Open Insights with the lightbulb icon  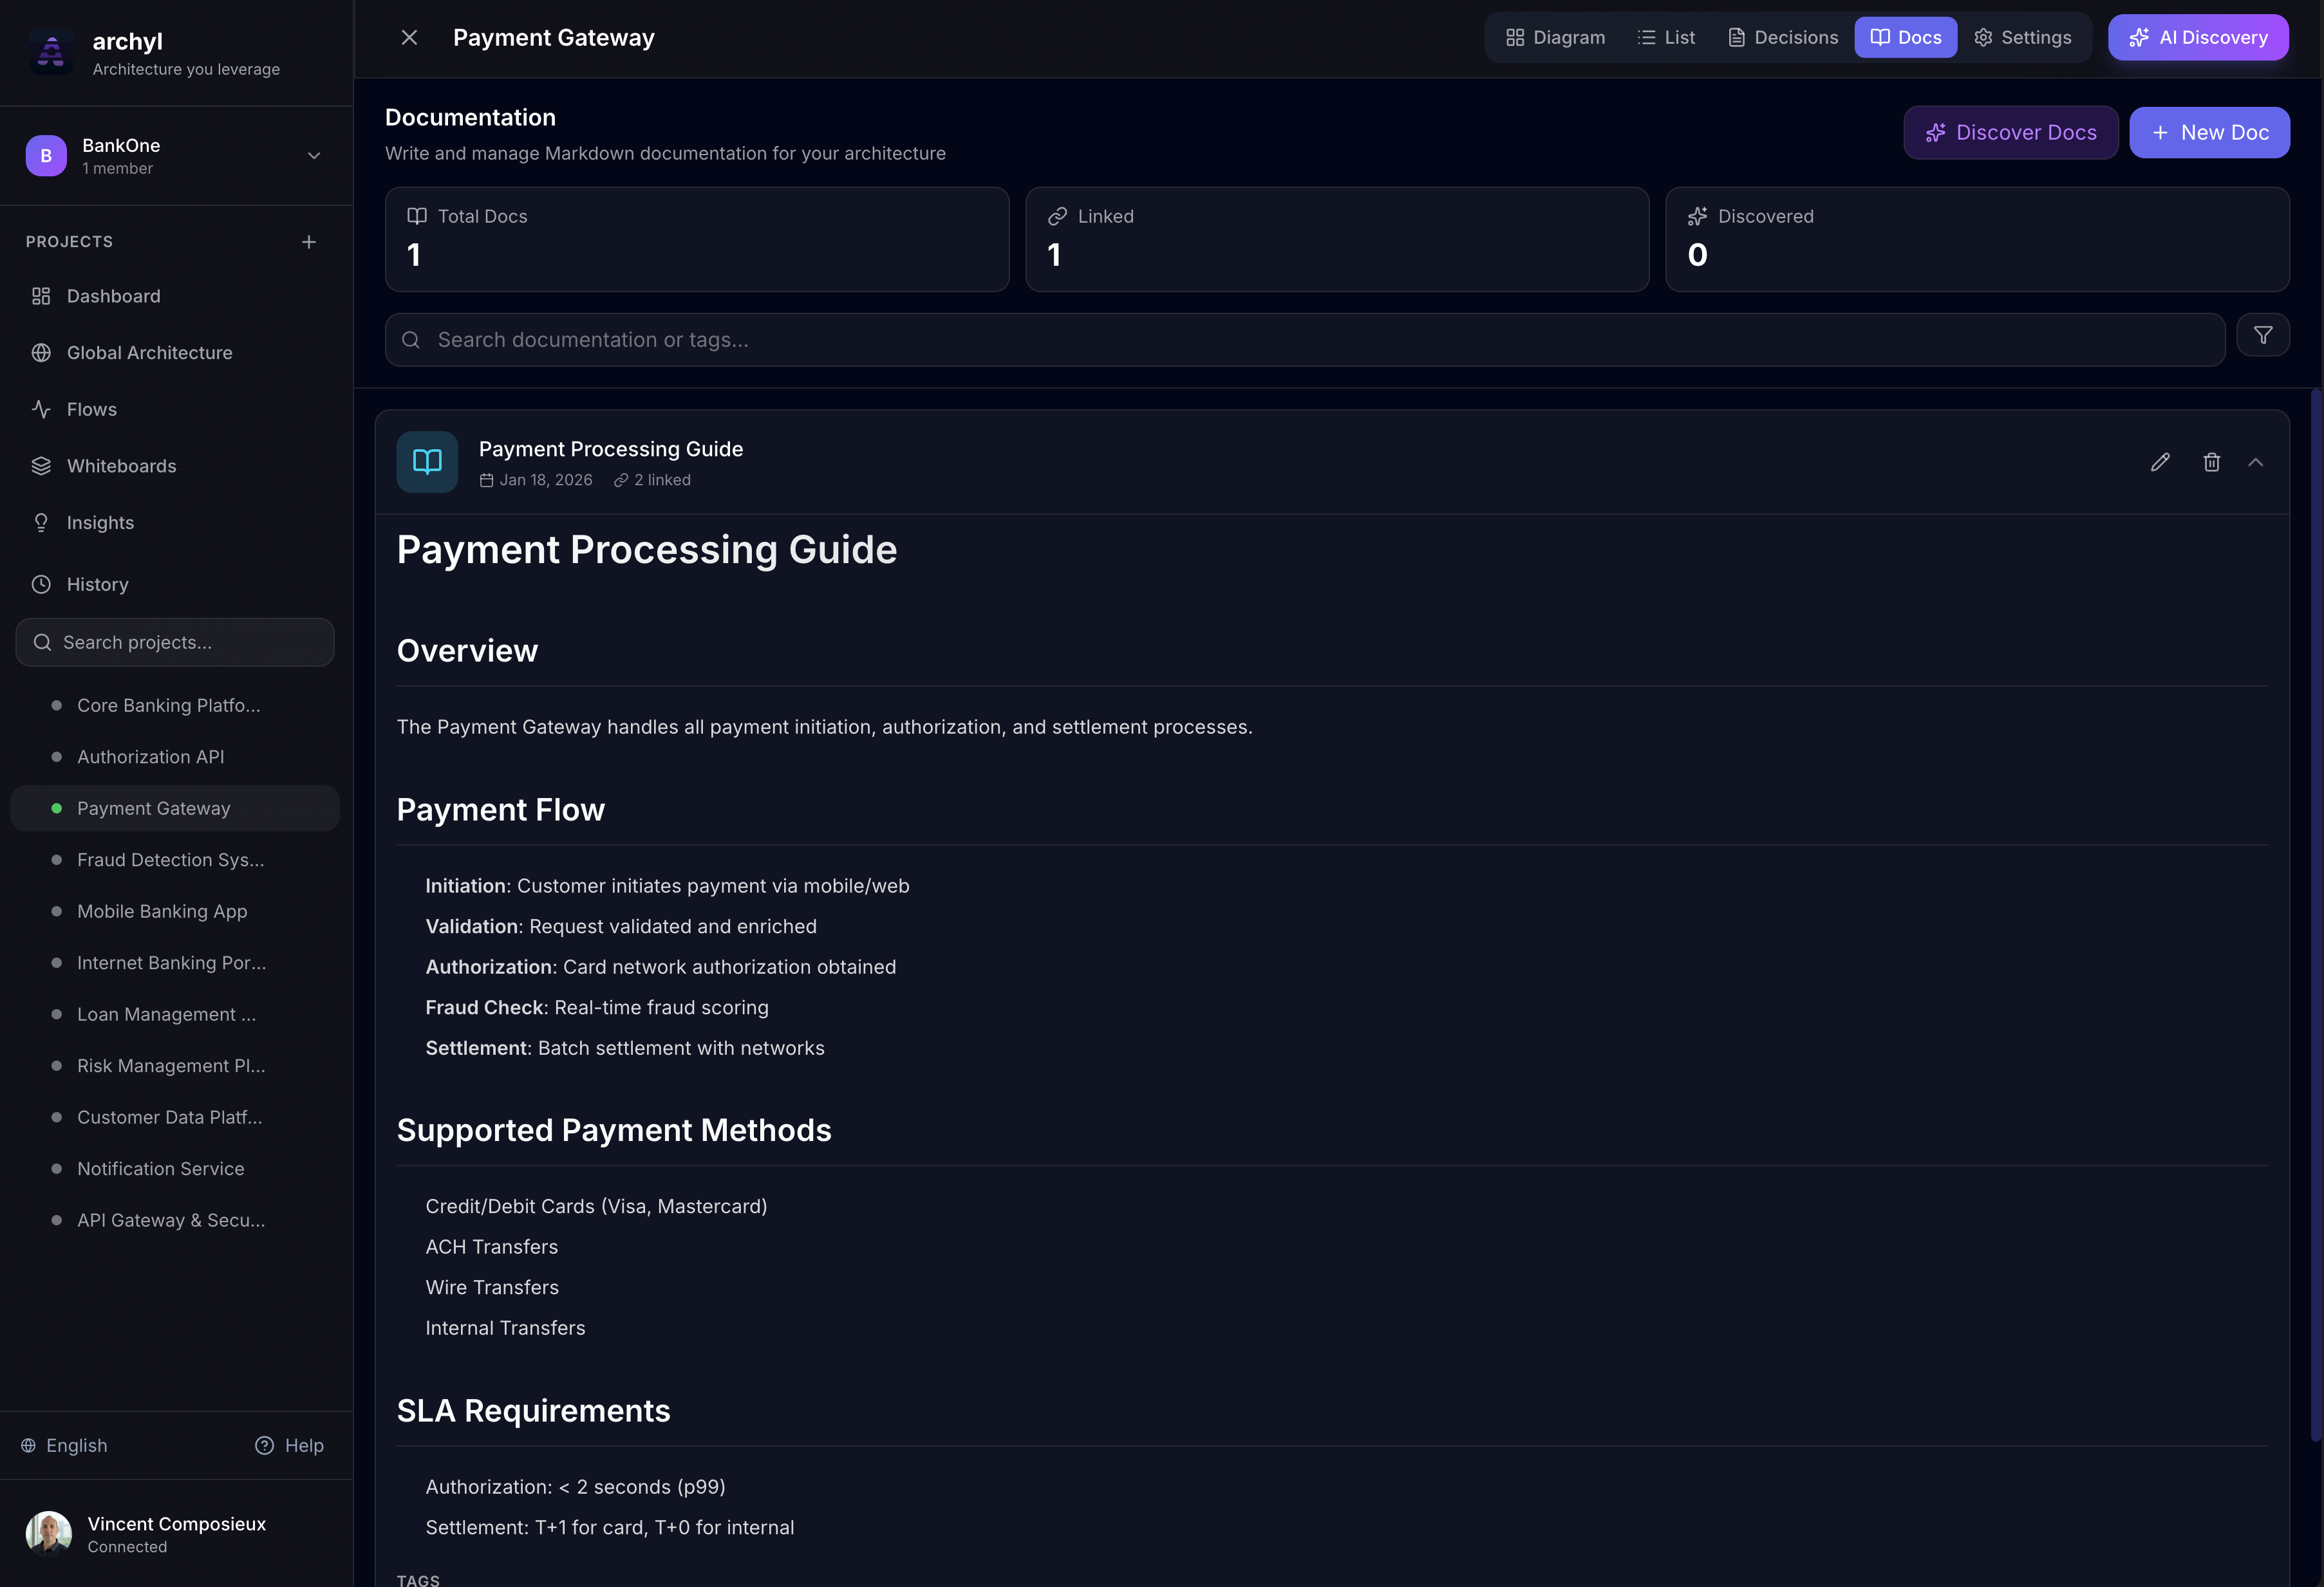(100, 523)
